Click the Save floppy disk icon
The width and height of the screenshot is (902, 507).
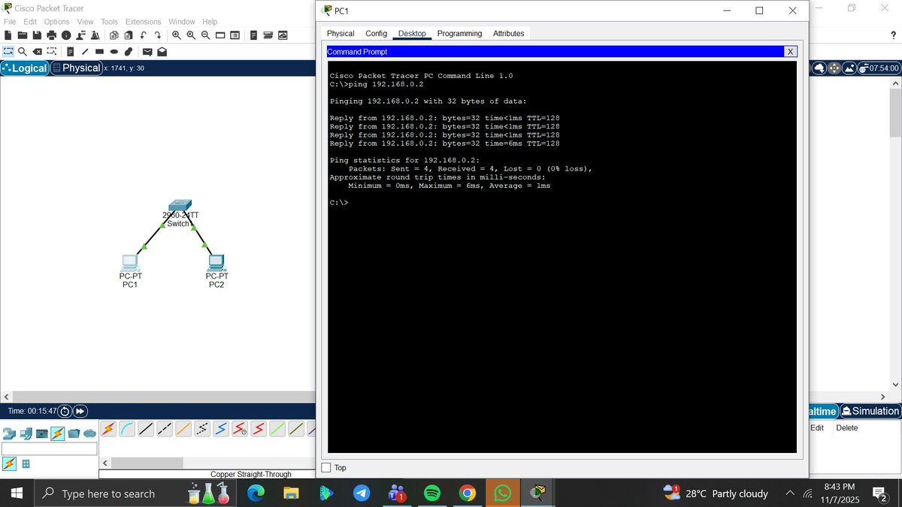(37, 35)
